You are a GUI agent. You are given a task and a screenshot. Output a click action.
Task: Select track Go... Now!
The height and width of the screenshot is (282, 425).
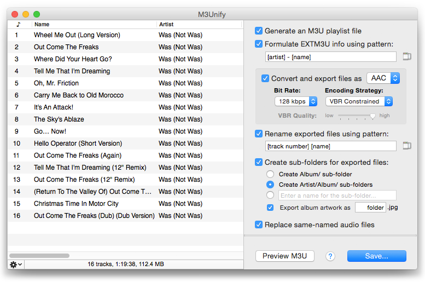click(125, 131)
